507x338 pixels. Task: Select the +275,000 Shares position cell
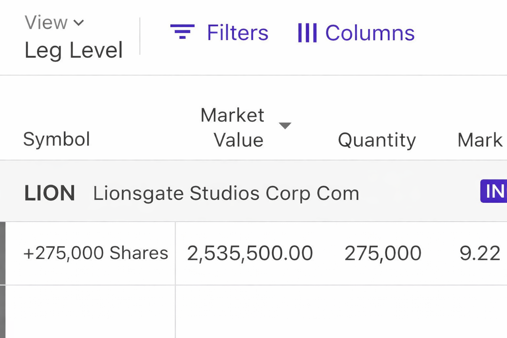(96, 253)
